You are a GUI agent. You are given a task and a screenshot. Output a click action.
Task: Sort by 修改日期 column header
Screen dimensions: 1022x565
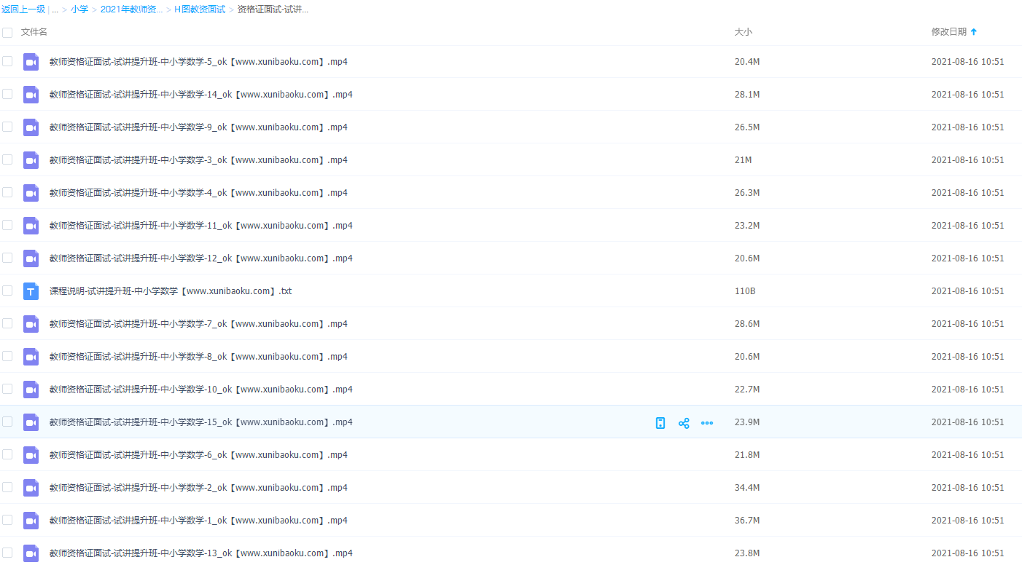click(948, 32)
